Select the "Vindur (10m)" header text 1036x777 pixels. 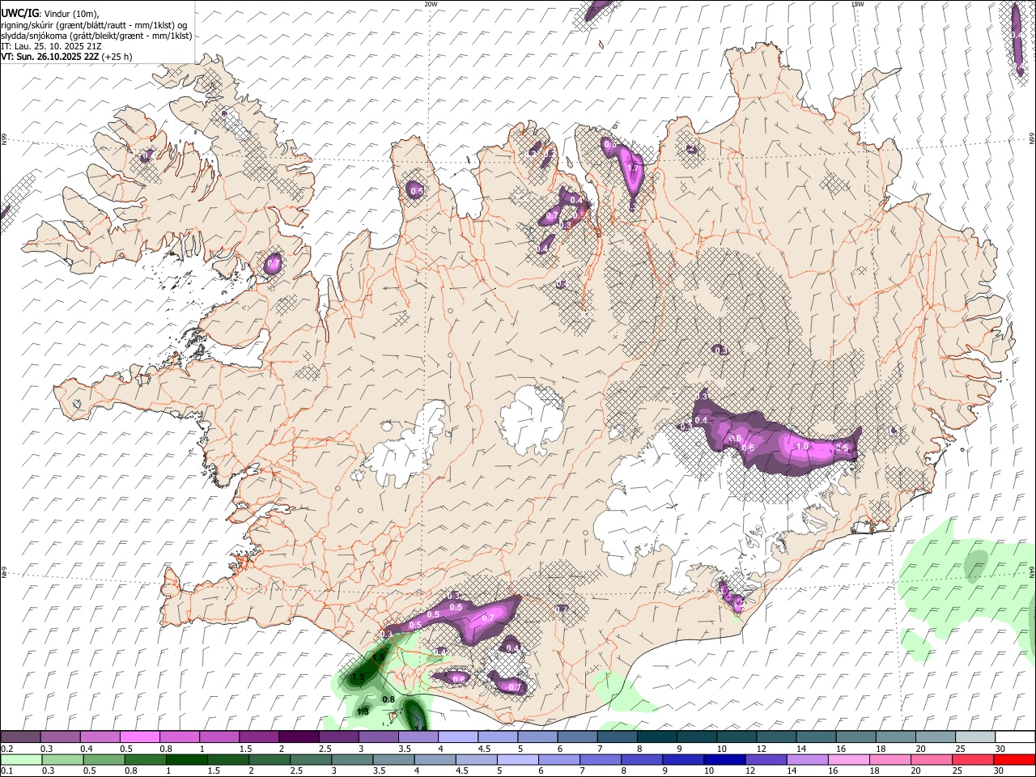coord(71,14)
